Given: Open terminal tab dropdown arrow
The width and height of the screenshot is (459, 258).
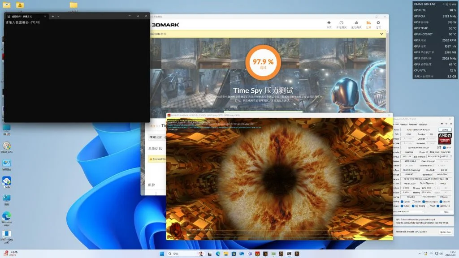Looking at the screenshot, I should [x=58, y=17].
